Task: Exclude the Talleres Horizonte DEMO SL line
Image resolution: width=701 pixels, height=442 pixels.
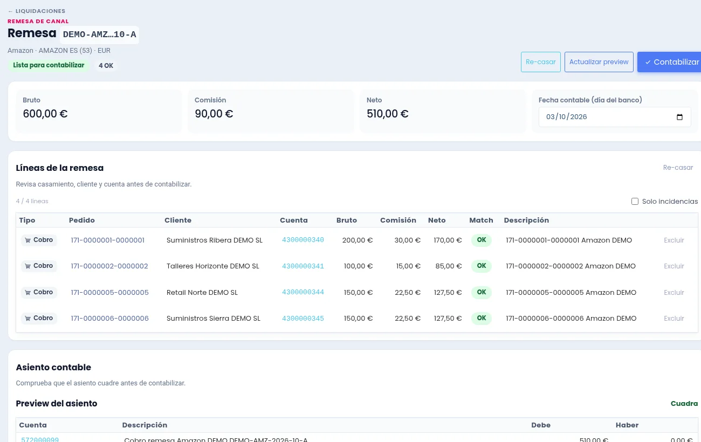Action: [674, 266]
